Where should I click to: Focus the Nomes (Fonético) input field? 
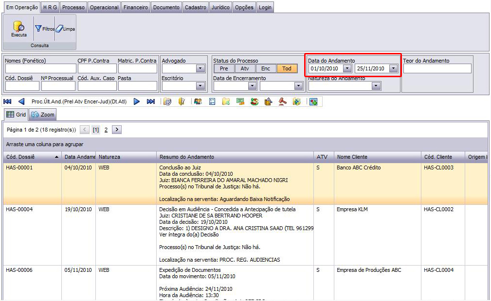41,68
